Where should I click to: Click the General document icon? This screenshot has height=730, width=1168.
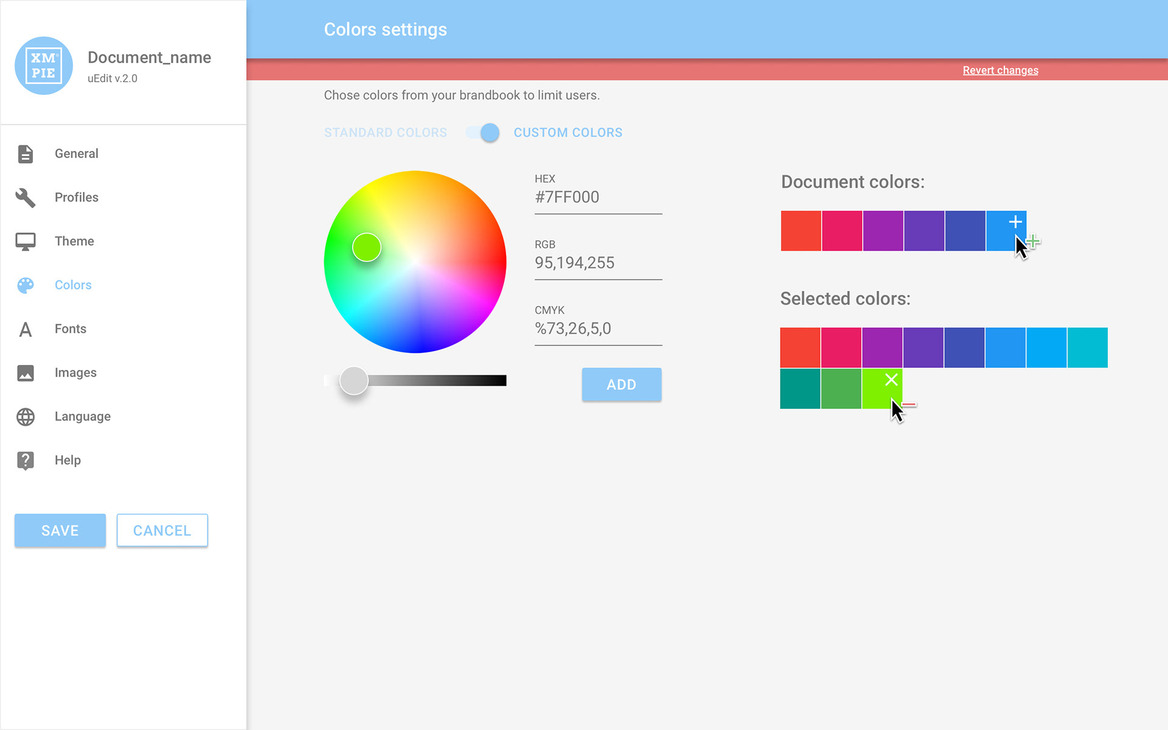click(x=26, y=154)
